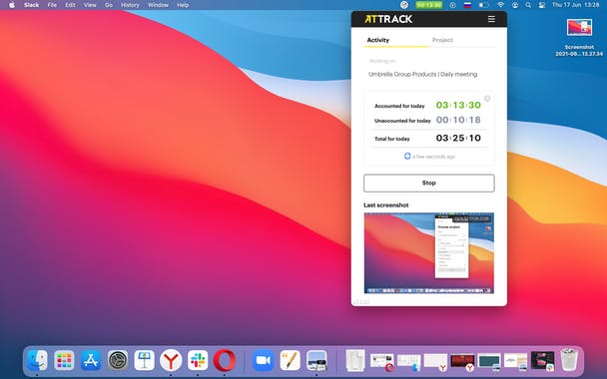Open Wi-Fi menu in menu bar

500,5
